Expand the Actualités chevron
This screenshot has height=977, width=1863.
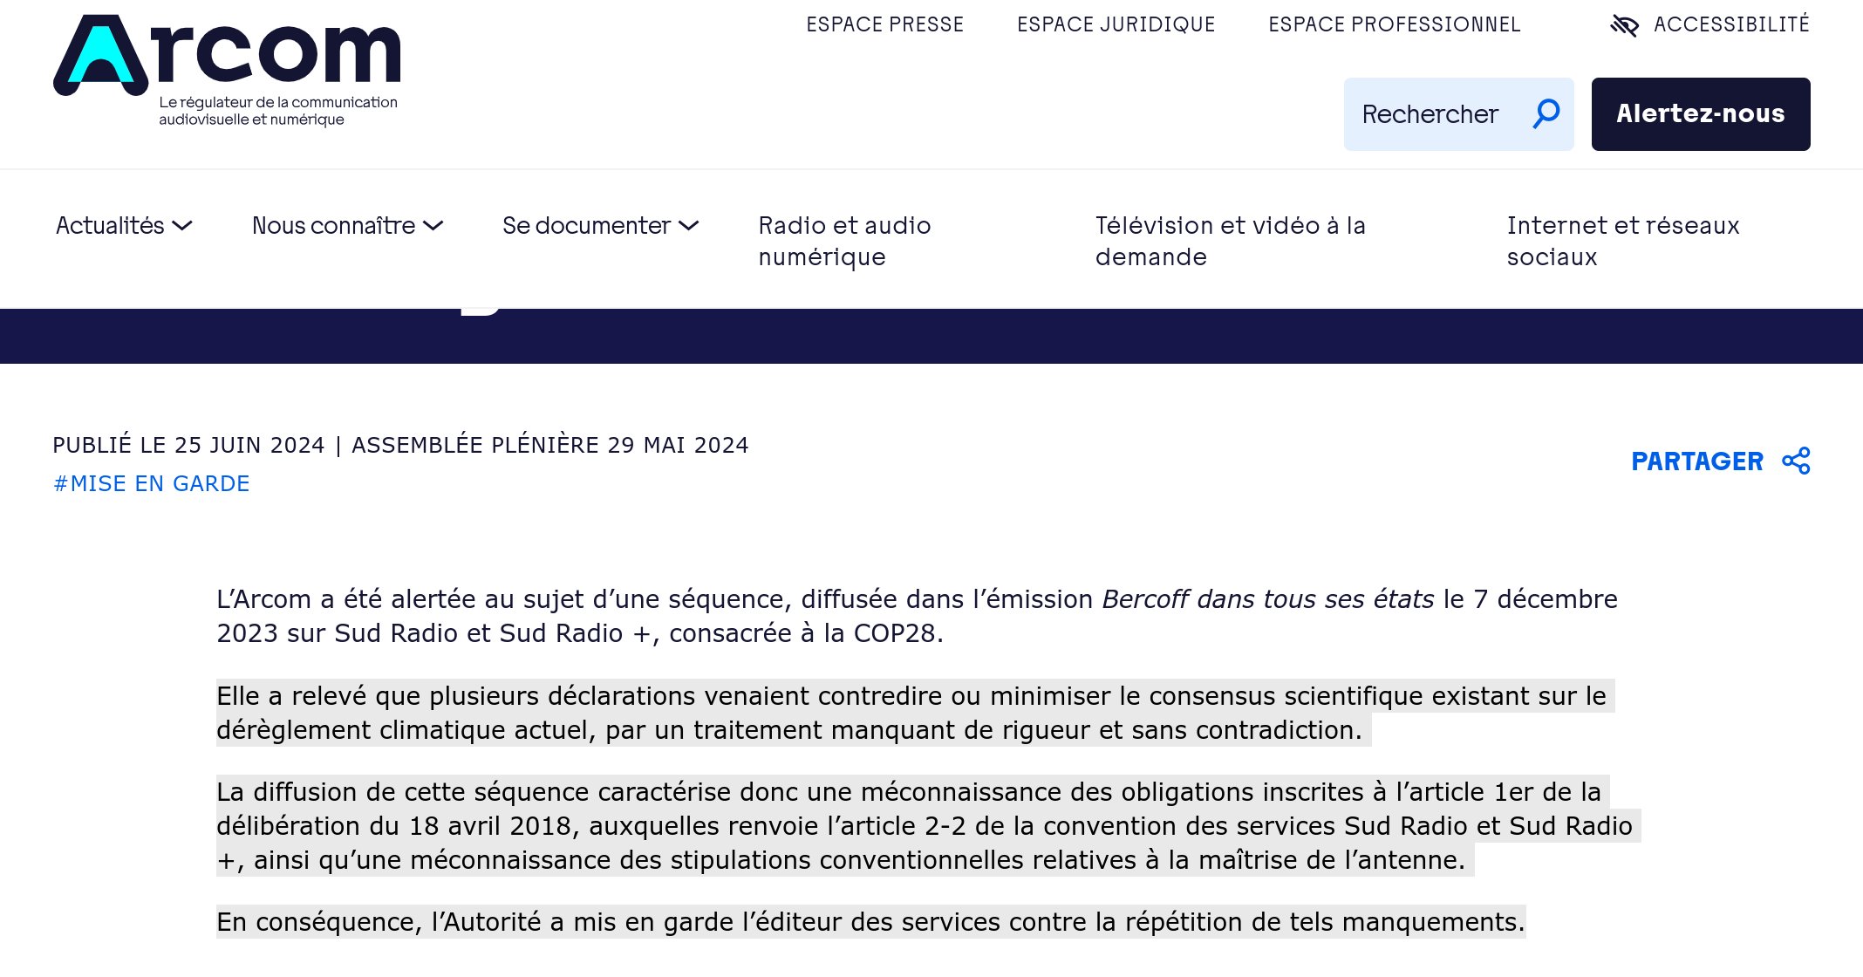coord(182,226)
